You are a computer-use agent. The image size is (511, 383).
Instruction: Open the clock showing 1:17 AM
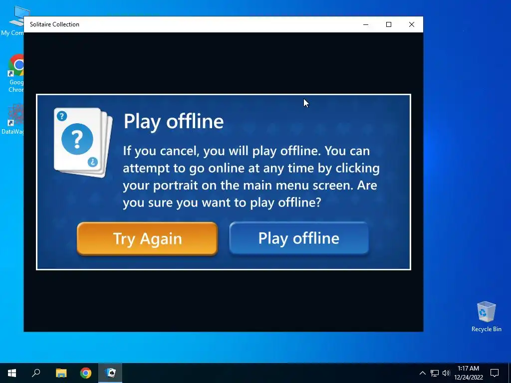[469, 373]
